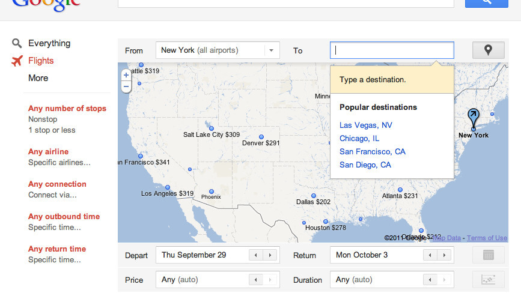
Task: Filter flights by Nonstop only
Action: pos(43,119)
